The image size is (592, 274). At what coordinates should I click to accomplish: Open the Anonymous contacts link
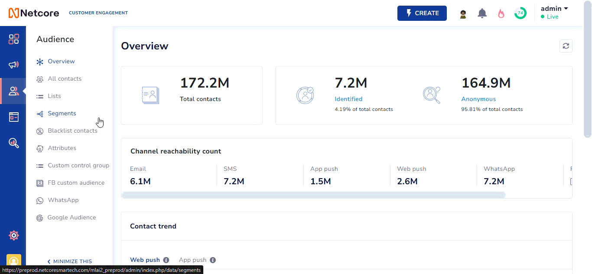(x=478, y=99)
